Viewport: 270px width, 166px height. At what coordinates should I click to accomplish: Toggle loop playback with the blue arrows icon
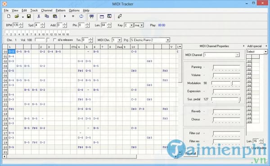(81, 16)
